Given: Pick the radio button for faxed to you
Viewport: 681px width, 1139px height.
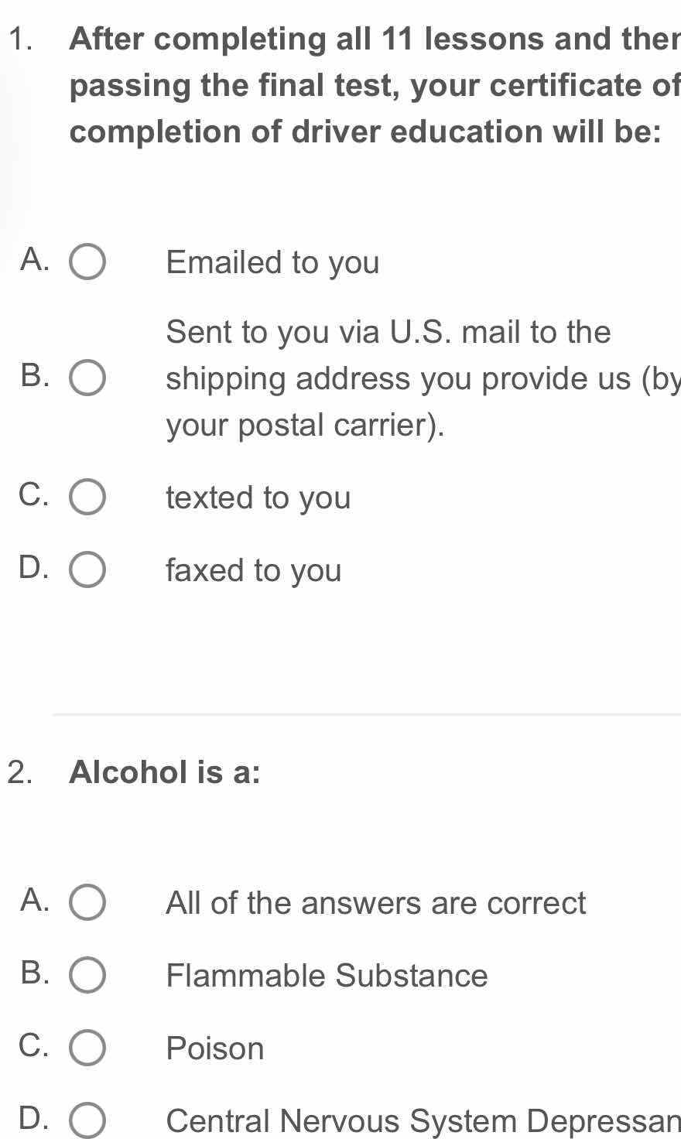Looking at the screenshot, I should coord(88,570).
